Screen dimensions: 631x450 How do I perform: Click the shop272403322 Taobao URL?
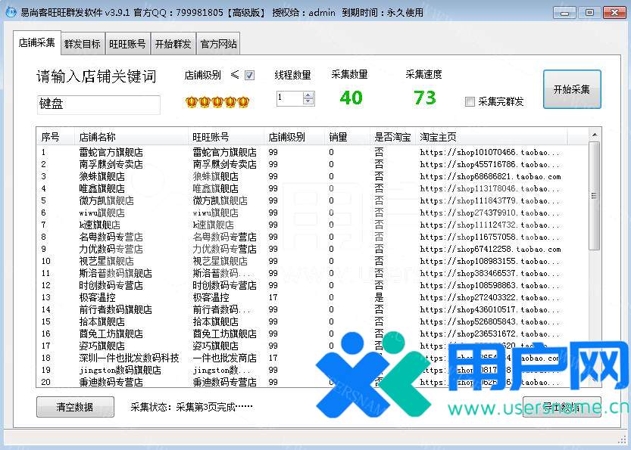[x=490, y=297]
